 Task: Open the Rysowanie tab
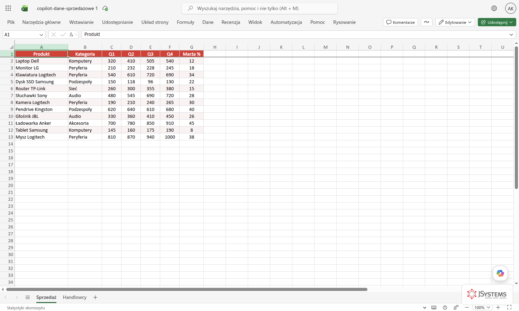[x=344, y=22]
